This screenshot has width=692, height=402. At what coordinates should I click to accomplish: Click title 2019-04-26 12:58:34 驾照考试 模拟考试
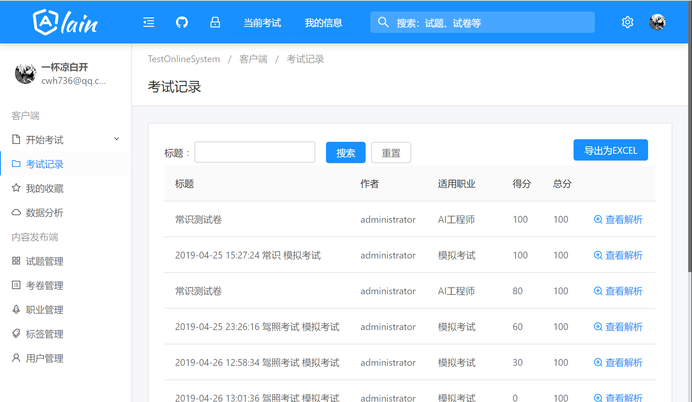coord(257,362)
